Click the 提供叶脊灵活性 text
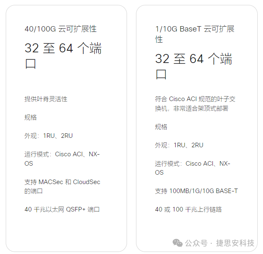 pos(46,99)
